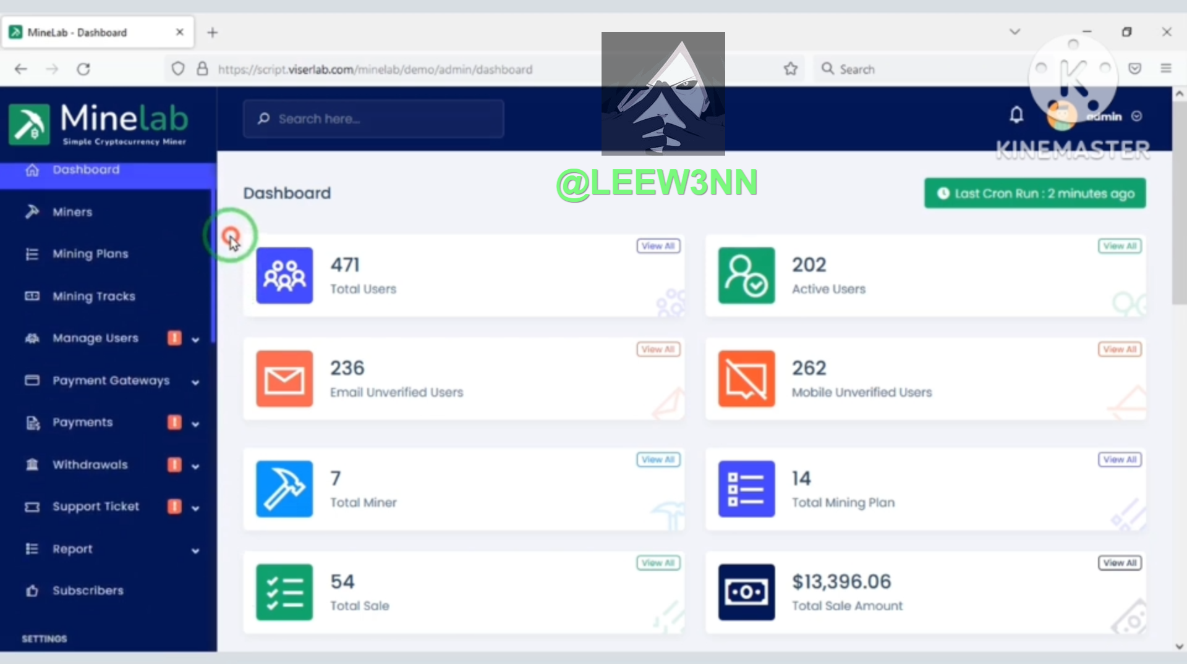Click the Last Cron Run button
The height and width of the screenshot is (664, 1187).
tap(1035, 193)
